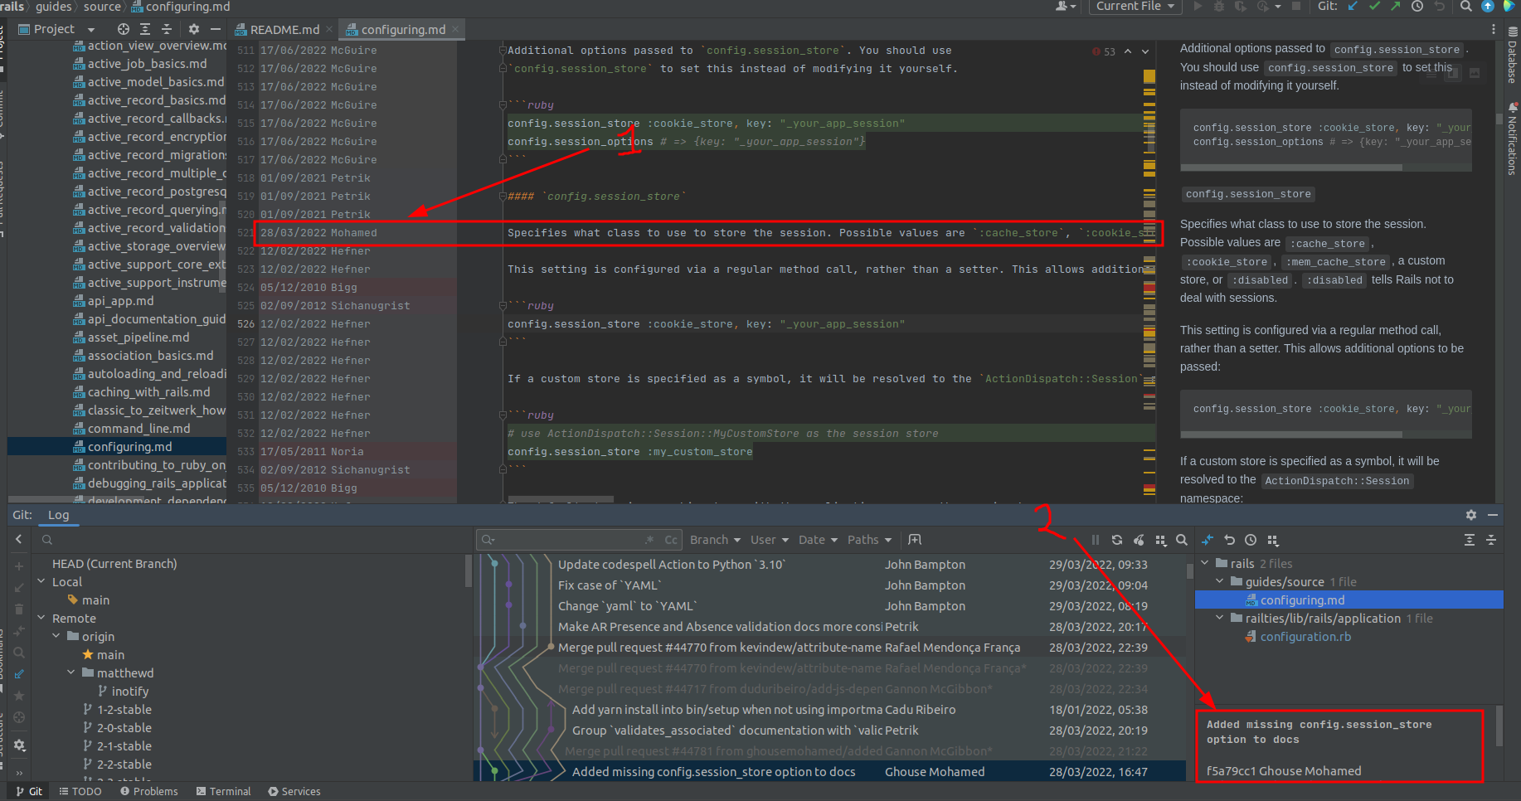Collapse the origin remote folder
Viewport: 1521px width, 801px height.
pyautogui.click(x=56, y=636)
